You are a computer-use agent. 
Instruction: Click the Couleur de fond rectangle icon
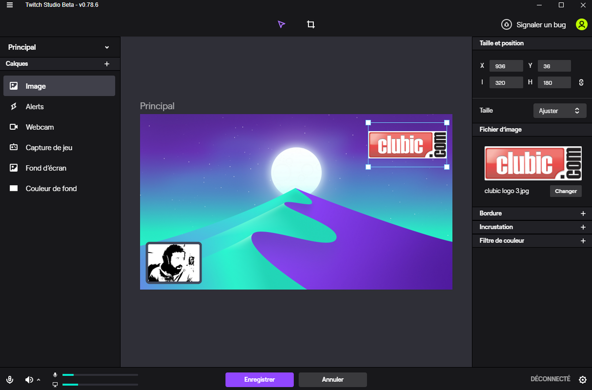14,188
